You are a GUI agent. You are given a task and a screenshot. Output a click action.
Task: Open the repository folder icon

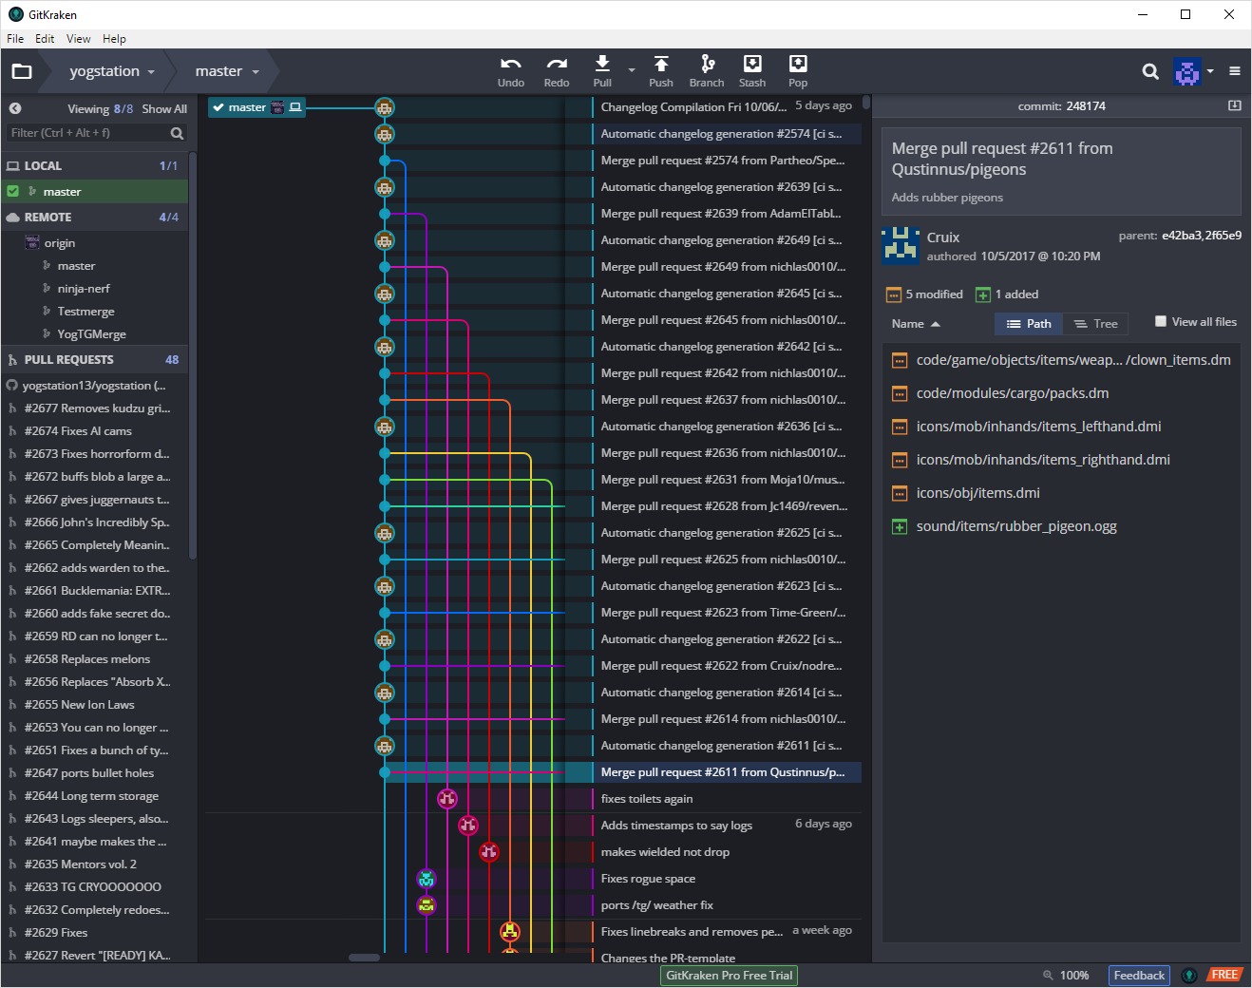[22, 71]
